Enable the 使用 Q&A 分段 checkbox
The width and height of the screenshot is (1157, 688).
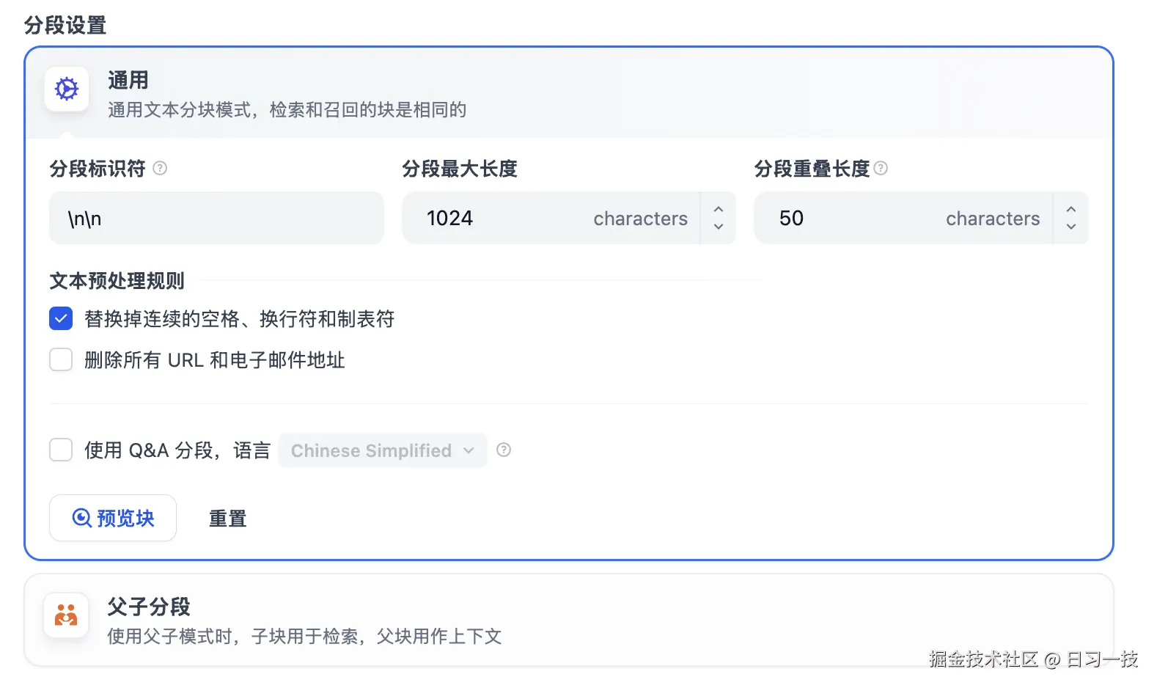(61, 450)
